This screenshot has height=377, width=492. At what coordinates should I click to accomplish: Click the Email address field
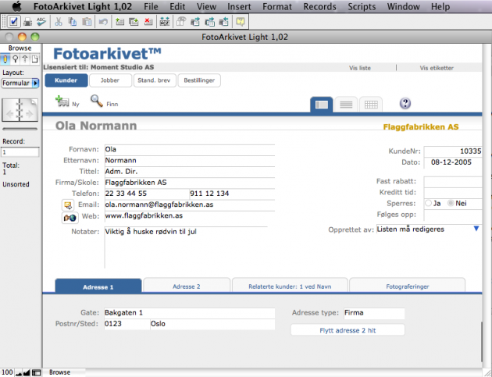[190, 205]
